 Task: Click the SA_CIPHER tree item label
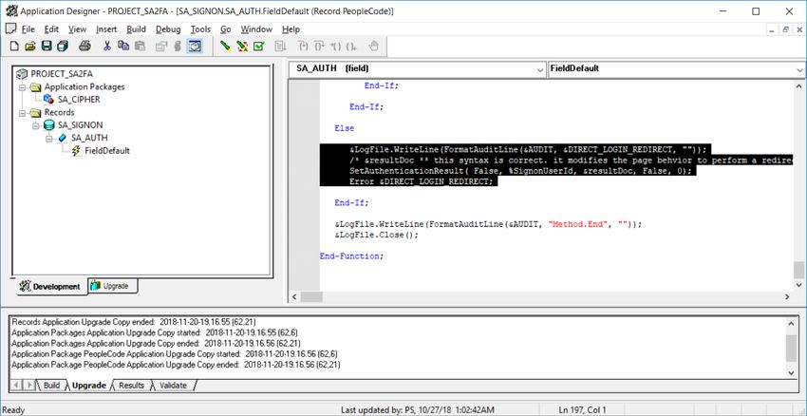[79, 100]
